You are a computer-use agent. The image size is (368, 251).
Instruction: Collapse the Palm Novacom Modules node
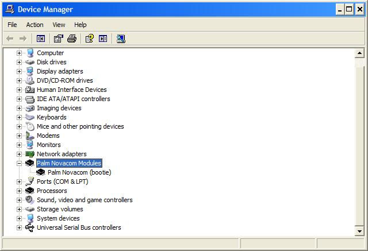coord(19,163)
